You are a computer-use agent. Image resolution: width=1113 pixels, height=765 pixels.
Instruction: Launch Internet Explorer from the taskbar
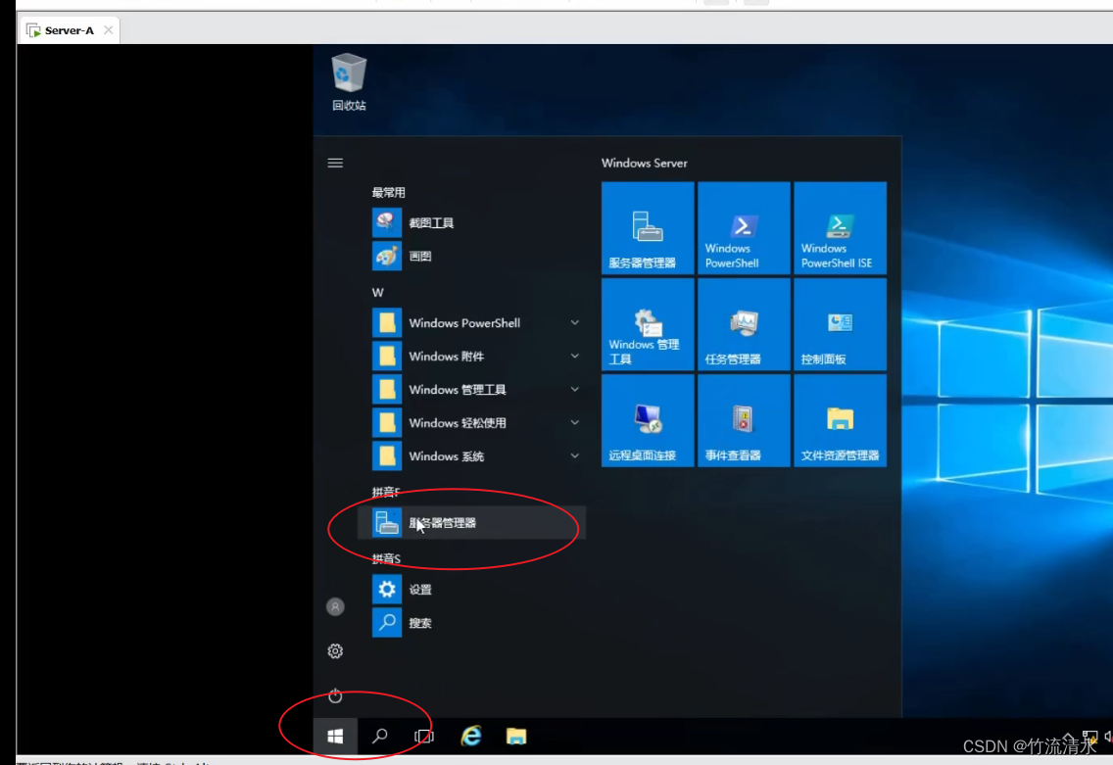pos(471,737)
